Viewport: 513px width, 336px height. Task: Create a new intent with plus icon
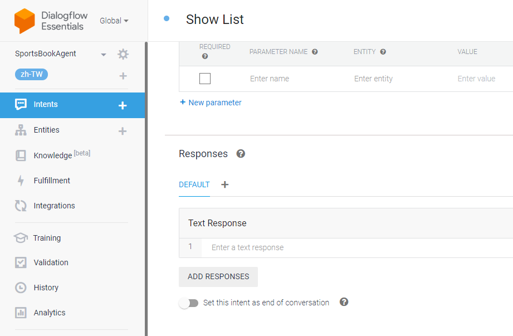(x=123, y=105)
